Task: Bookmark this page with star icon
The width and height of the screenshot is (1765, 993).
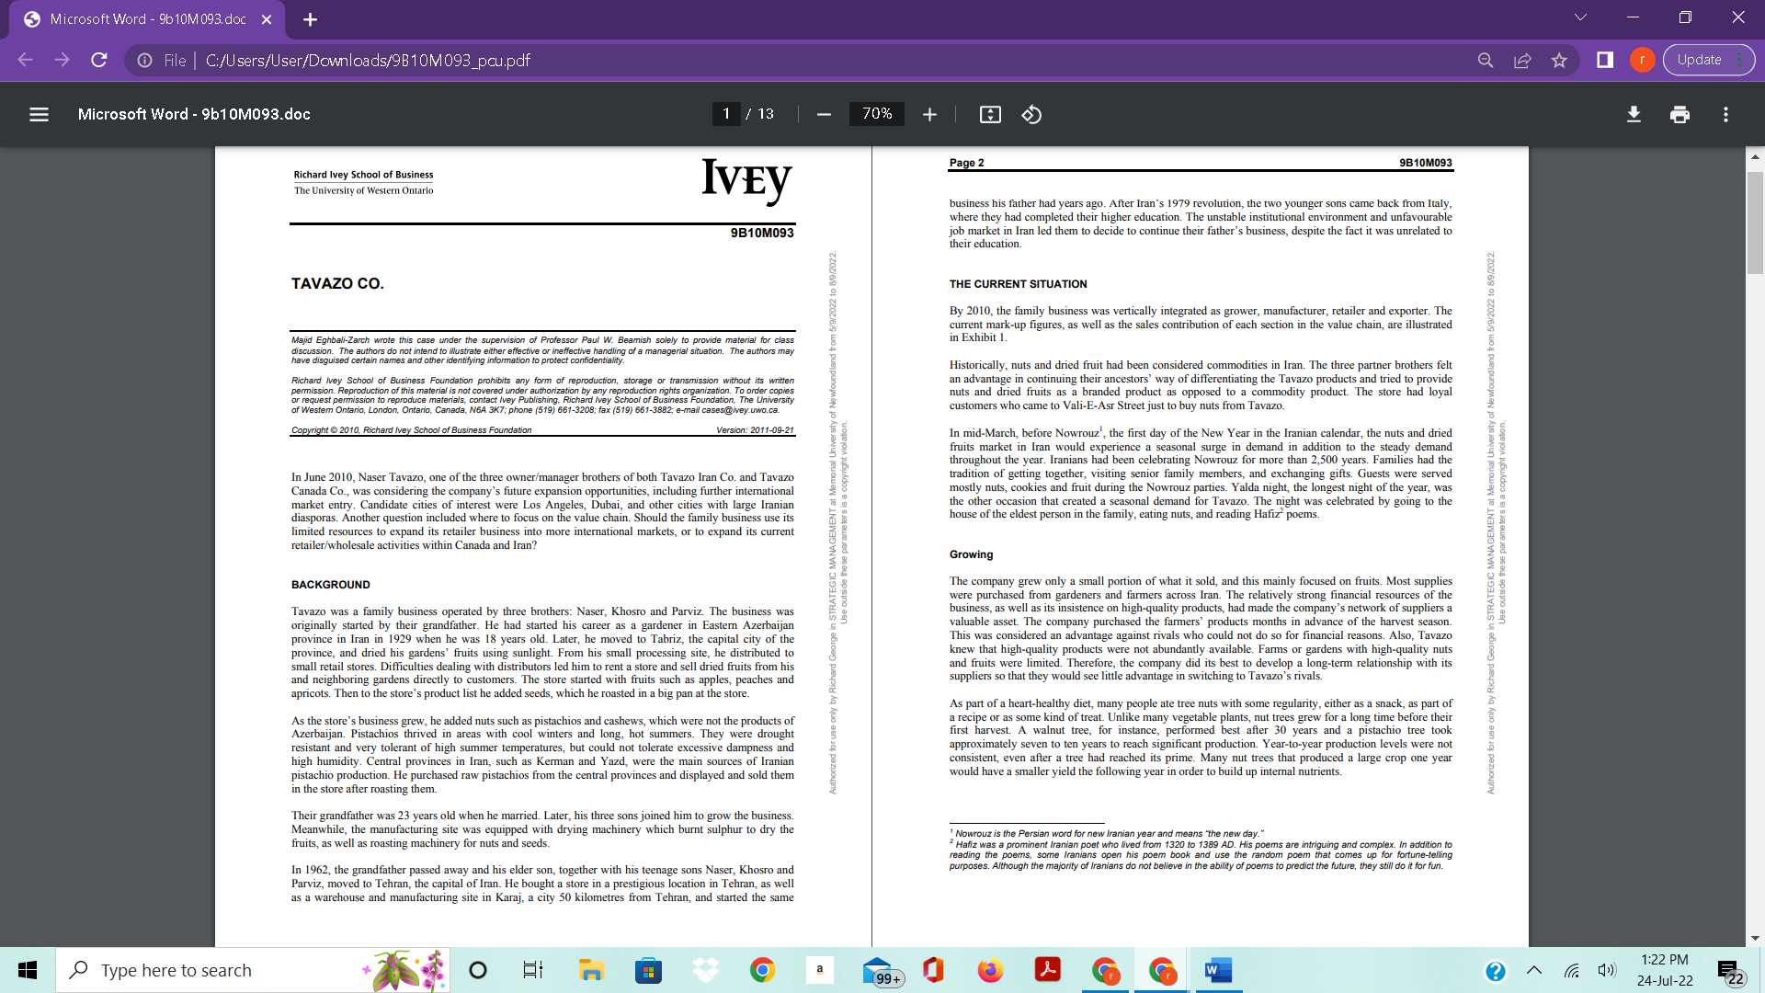Action: [x=1559, y=60]
